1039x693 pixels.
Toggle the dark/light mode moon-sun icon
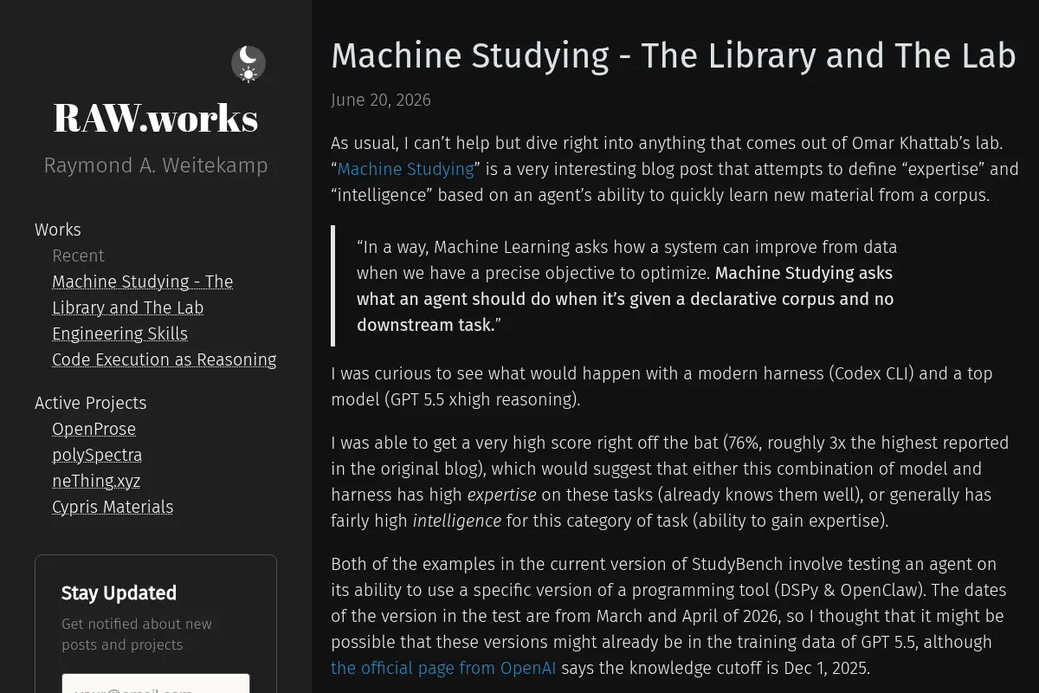coord(248,64)
